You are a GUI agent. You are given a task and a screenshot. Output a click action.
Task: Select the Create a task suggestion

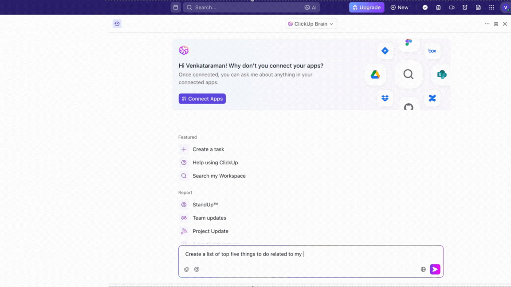click(208, 149)
